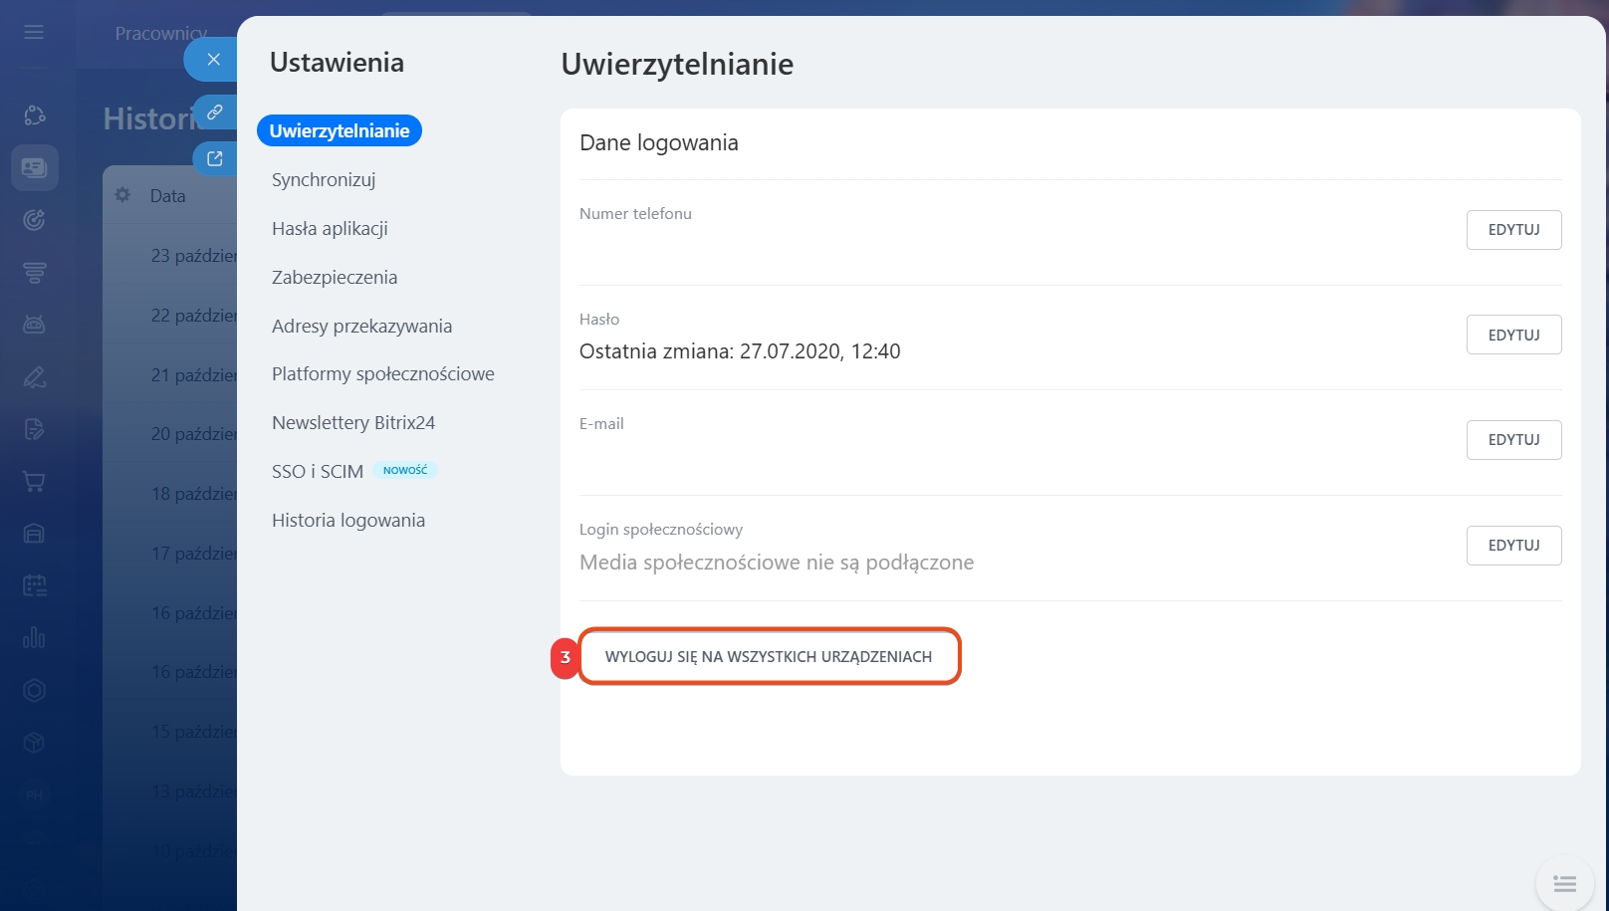Open SSO i SCIM settings

(318, 472)
